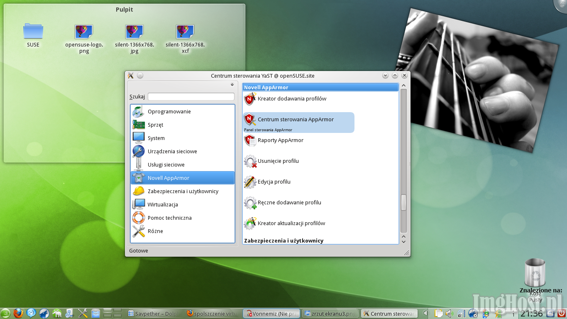Select Wirtualizacja category in sidebar
The width and height of the screenshot is (567, 319).
tap(183, 204)
